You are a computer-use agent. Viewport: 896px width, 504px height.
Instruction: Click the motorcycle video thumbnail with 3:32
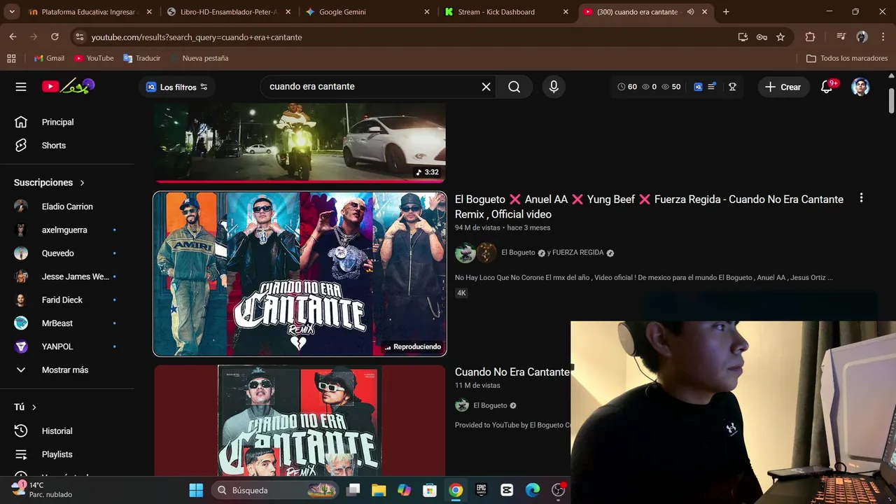coord(300,142)
